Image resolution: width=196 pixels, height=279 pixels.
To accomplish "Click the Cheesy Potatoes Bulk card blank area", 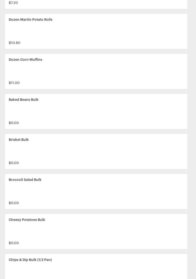I will point(96,231).
